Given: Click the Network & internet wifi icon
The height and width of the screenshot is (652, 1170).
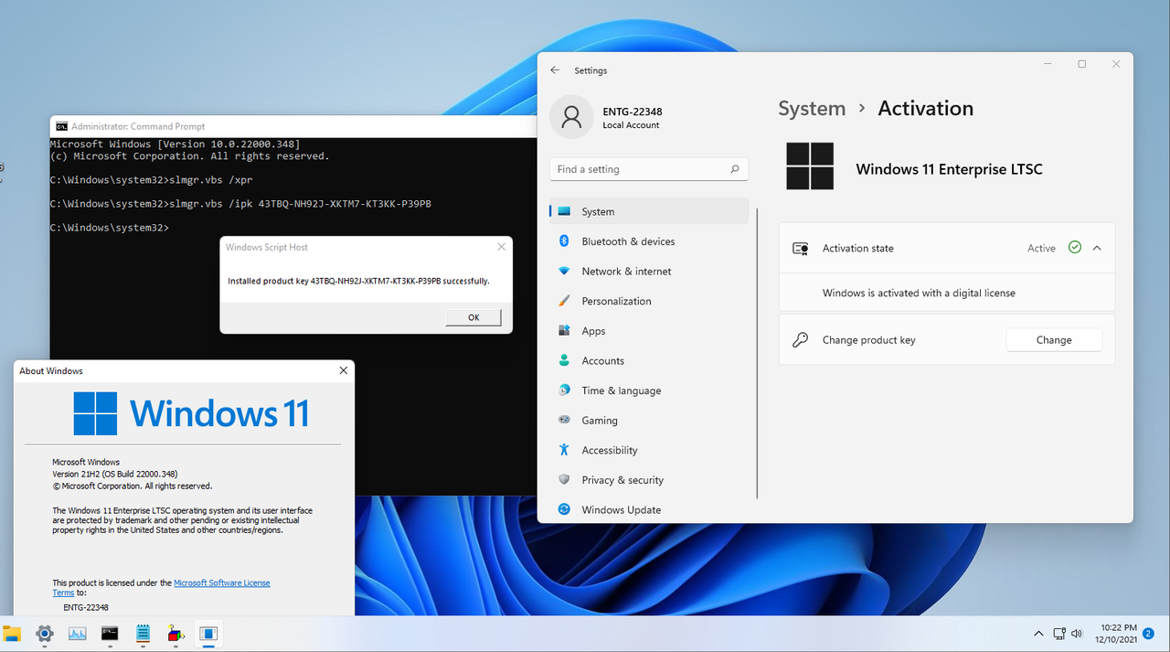Looking at the screenshot, I should [564, 272].
